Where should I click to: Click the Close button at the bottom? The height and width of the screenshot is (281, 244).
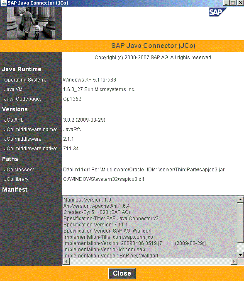coord(122,273)
